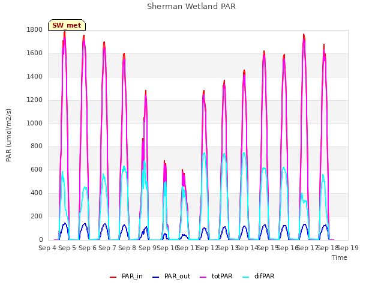The height and width of the screenshot is (288, 384).
Task: Click the Sep 6 PAR_out blue peak
Action: point(85,224)
